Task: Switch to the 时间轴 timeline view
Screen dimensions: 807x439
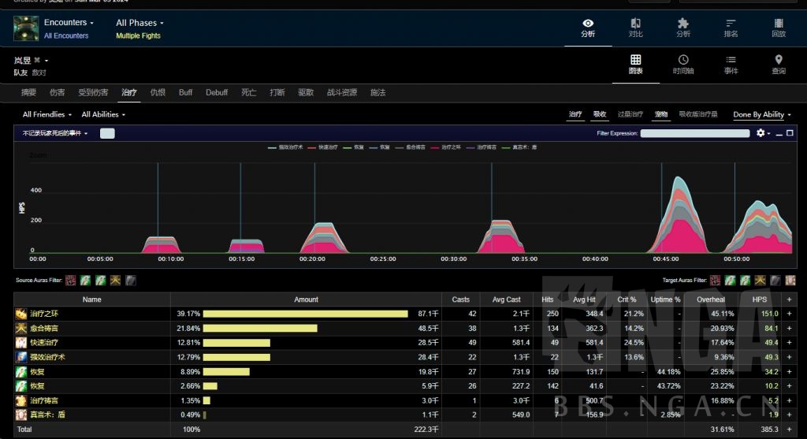Action: tap(683, 65)
